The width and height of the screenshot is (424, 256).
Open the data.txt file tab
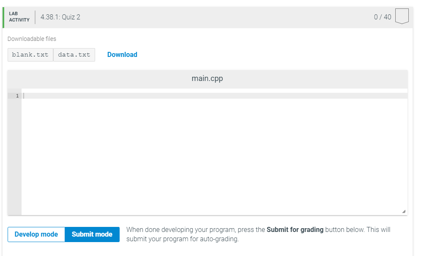(74, 55)
